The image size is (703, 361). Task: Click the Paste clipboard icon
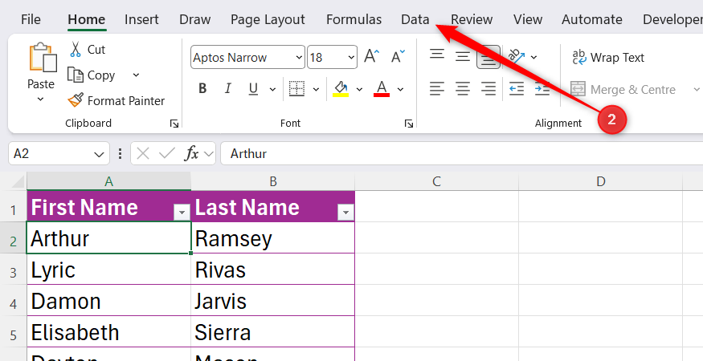(43, 57)
